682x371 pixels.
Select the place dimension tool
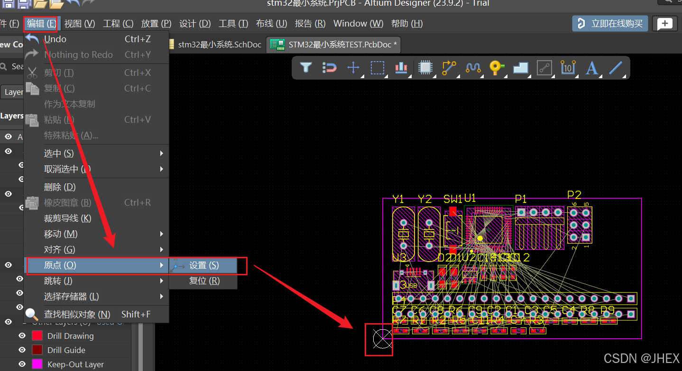pyautogui.click(x=568, y=68)
